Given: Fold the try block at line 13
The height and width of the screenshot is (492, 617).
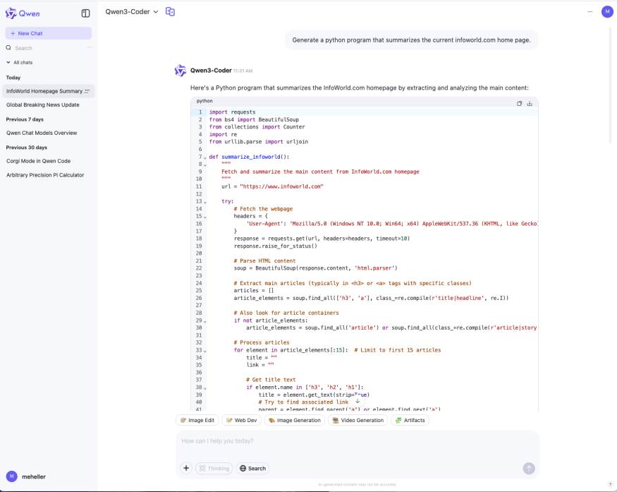Looking at the screenshot, I should [205, 201].
